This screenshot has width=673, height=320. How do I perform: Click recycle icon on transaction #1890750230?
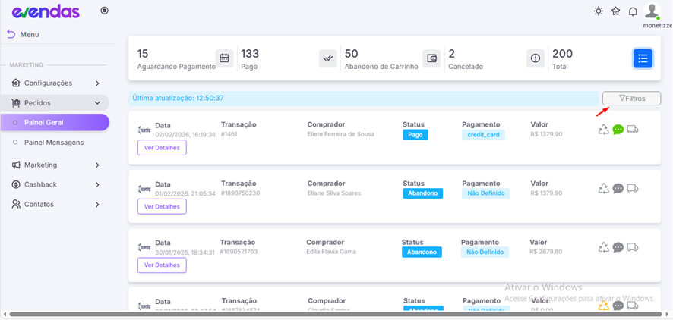click(x=604, y=189)
